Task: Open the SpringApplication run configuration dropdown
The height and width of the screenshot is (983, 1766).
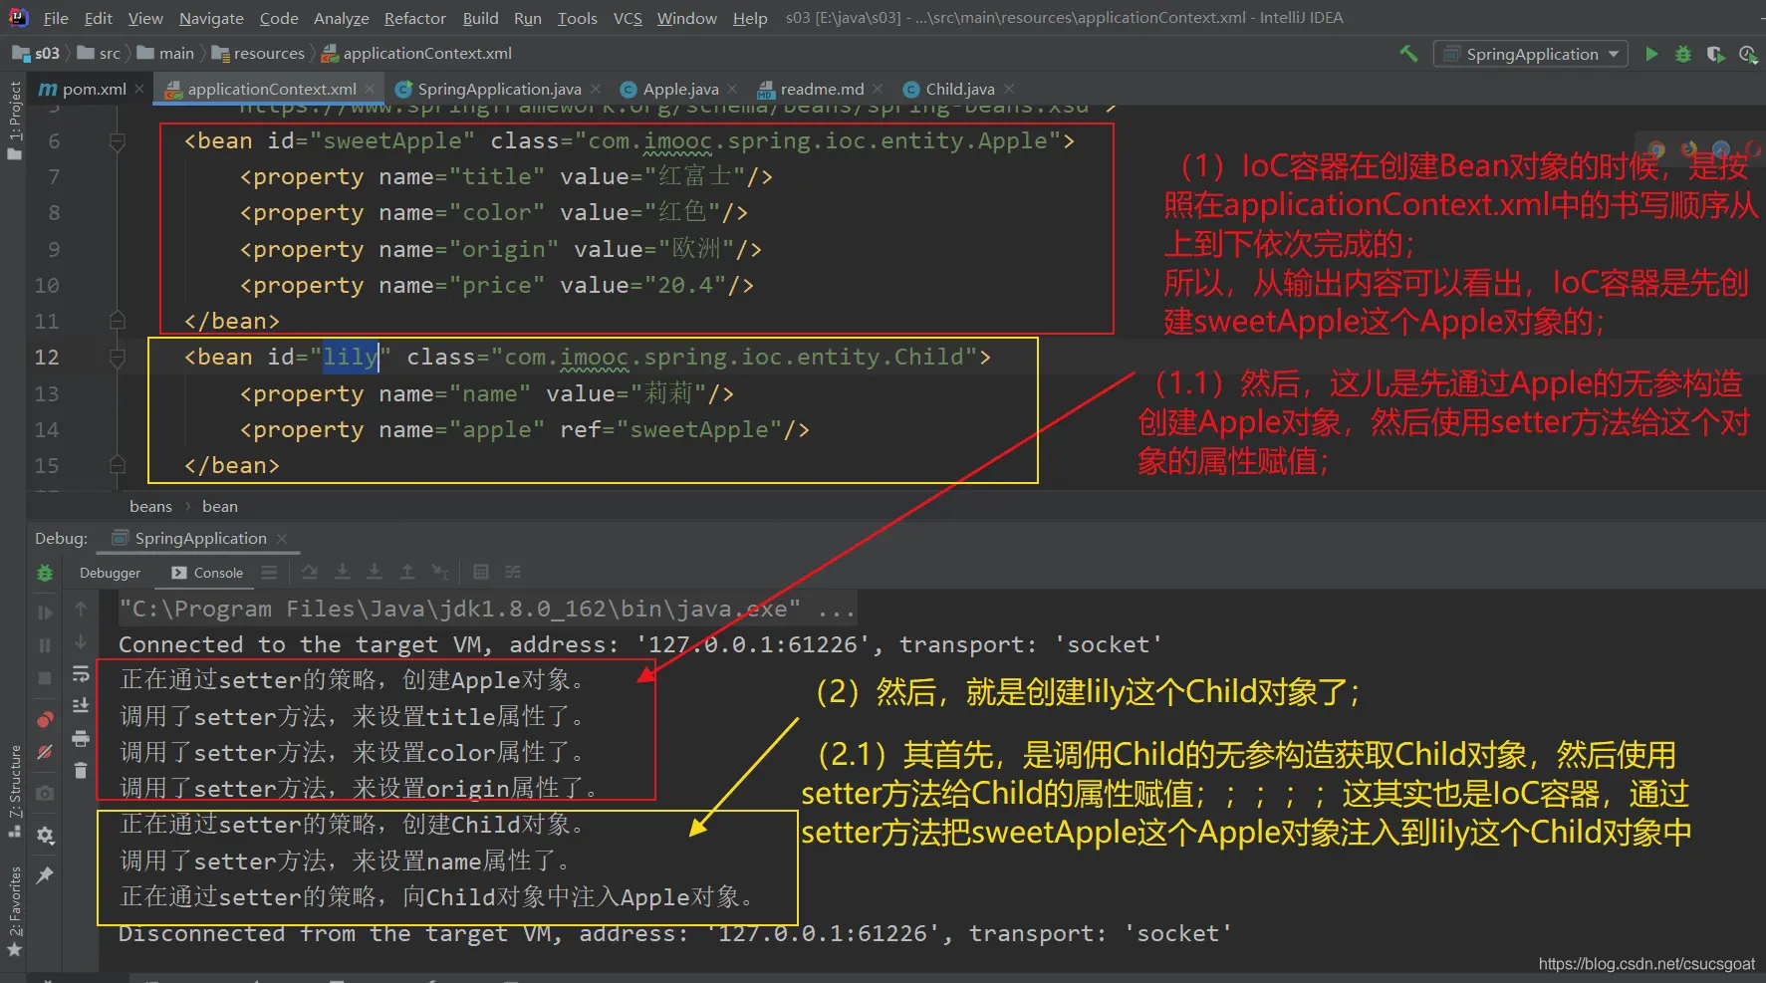Action: [x=1531, y=54]
